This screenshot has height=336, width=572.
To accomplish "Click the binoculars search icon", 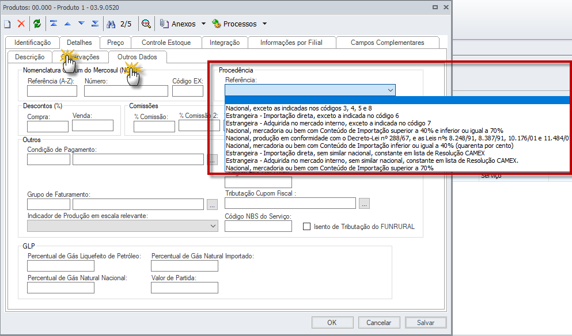I will tap(111, 24).
